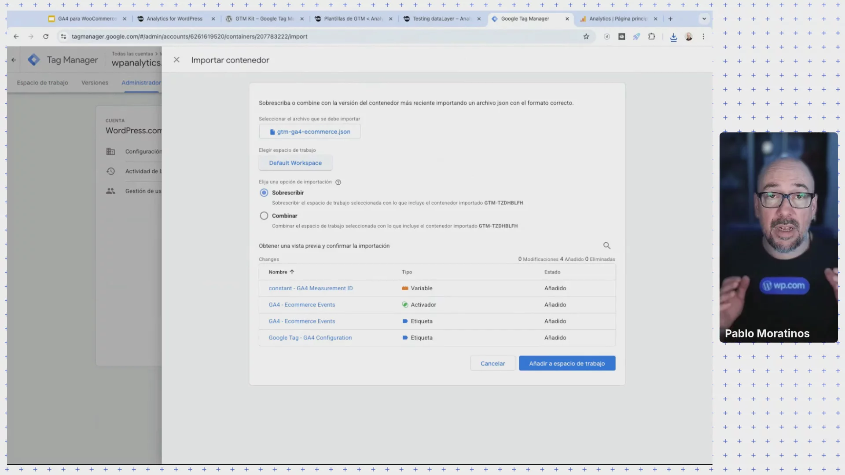845x475 pixels.
Task: Open GA4 - Ecommerce Events Etiqueta link
Action: 302,322
